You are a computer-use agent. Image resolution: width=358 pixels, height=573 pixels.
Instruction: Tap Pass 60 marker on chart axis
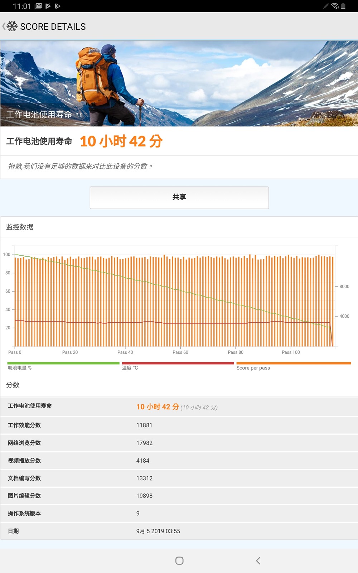(180, 352)
